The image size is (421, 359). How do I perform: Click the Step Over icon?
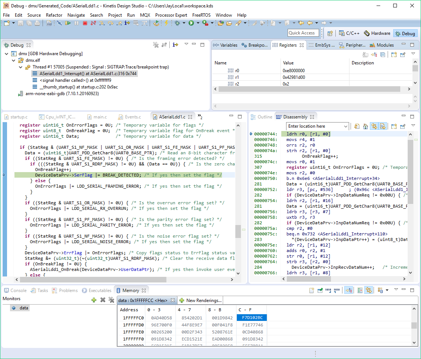coord(110,23)
